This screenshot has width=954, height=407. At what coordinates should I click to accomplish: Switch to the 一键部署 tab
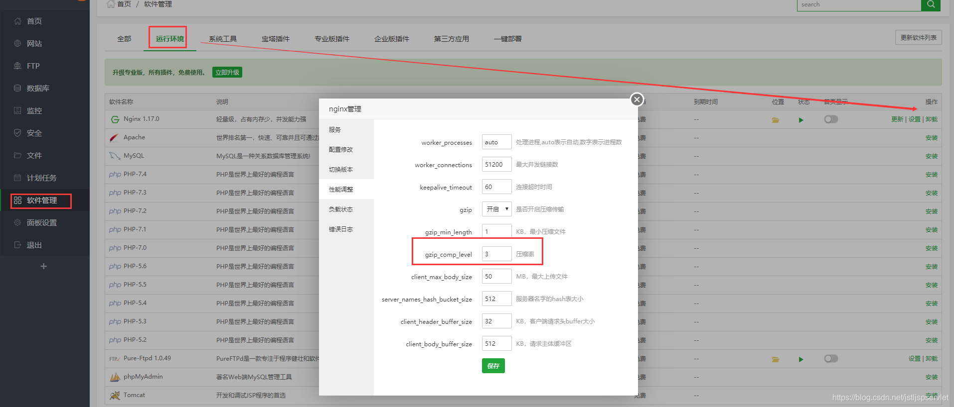tap(508, 39)
